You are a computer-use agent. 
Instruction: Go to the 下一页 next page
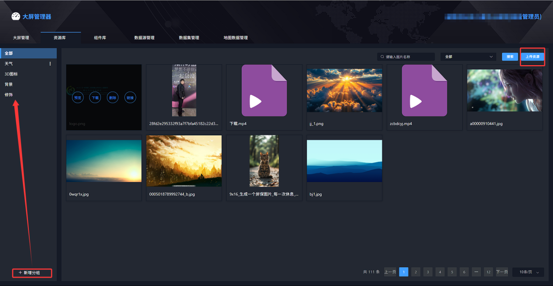coord(502,272)
